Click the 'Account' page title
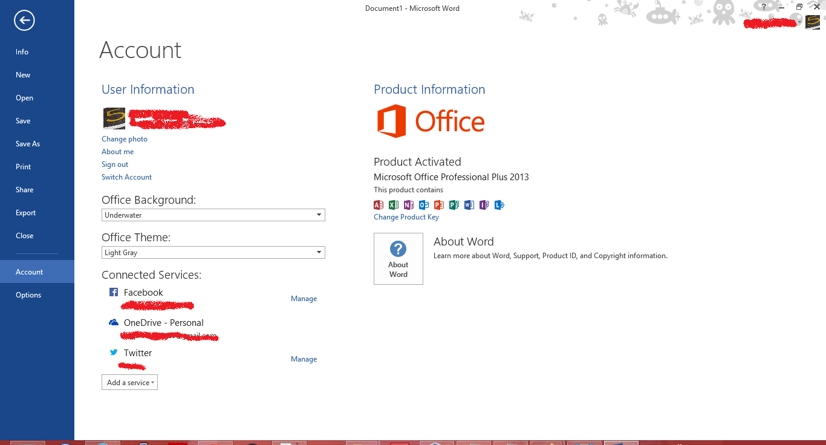826x445 pixels. [140, 50]
